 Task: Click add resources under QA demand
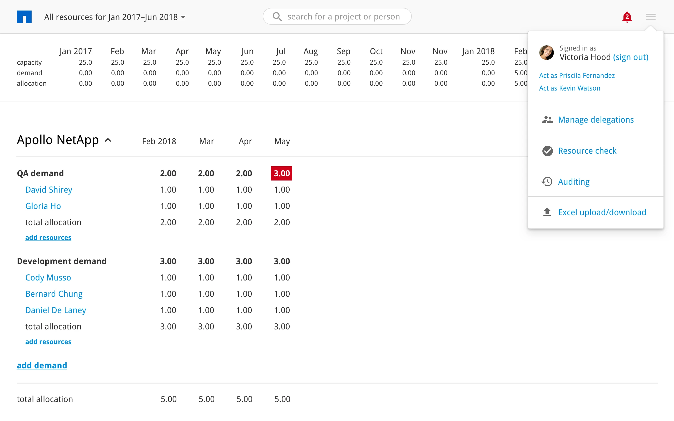48,238
